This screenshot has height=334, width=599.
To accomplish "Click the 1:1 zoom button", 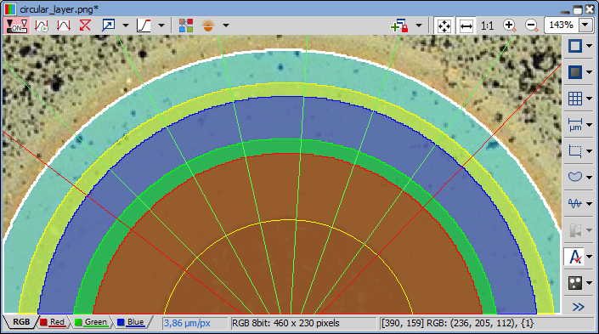I will coord(487,25).
